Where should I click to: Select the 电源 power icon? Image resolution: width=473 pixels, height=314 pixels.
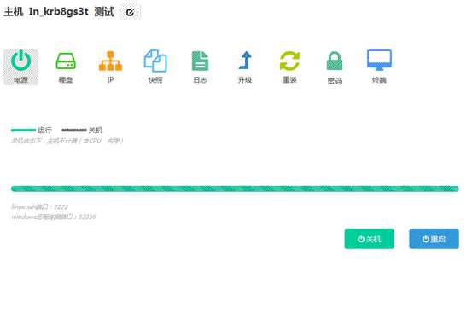(20, 67)
